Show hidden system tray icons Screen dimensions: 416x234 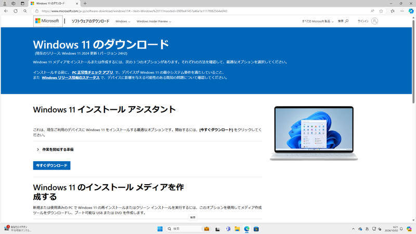(353, 229)
